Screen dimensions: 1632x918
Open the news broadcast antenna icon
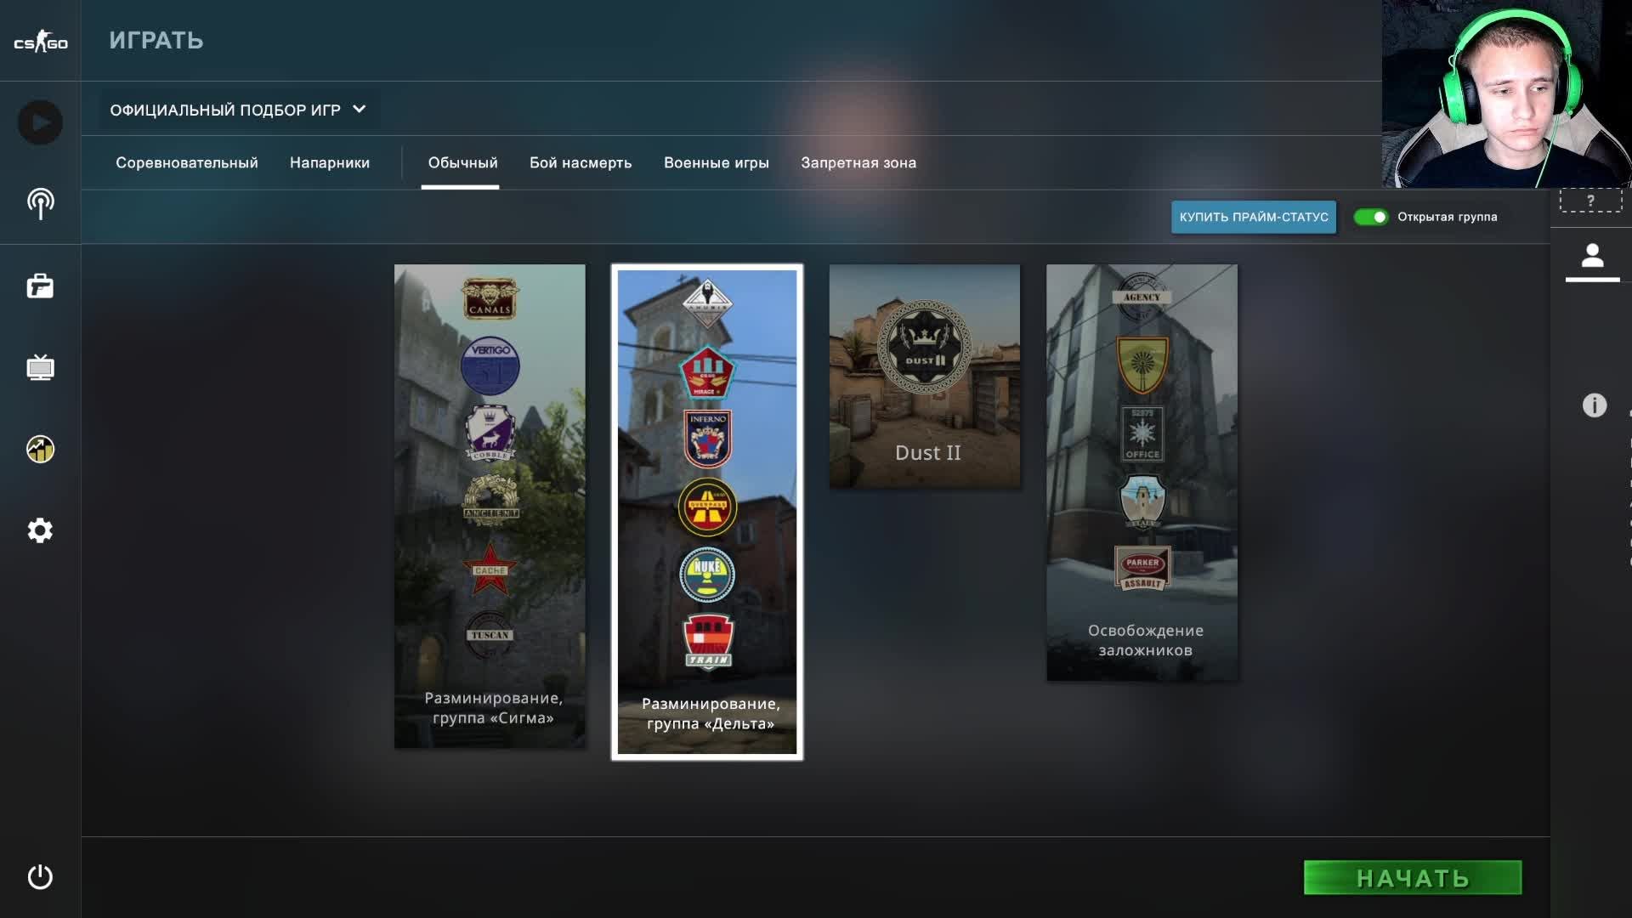click(40, 203)
